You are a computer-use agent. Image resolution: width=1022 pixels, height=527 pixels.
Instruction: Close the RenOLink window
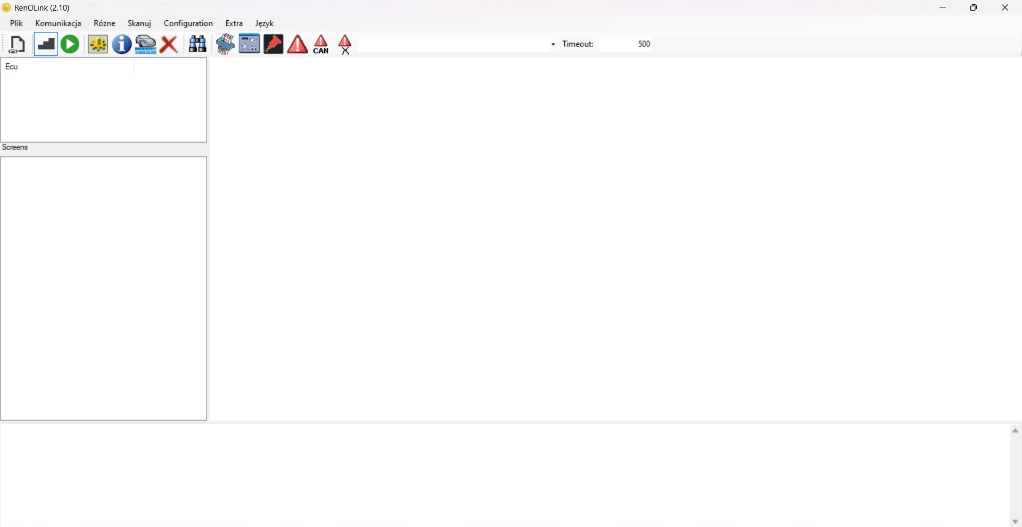1005,8
